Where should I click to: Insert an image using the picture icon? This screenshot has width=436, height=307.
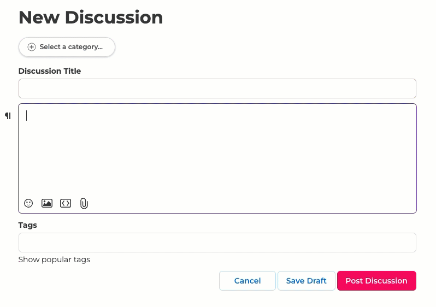click(47, 203)
